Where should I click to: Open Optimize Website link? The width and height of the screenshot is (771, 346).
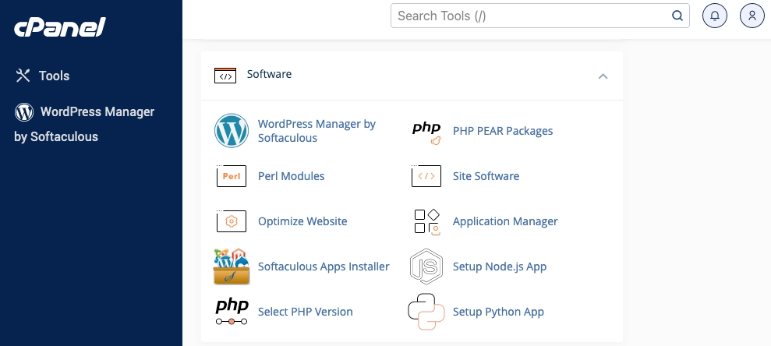(302, 221)
